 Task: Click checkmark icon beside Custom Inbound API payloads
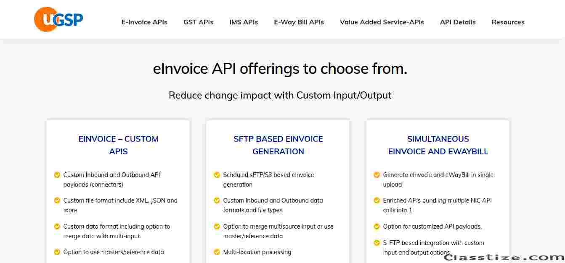57,175
